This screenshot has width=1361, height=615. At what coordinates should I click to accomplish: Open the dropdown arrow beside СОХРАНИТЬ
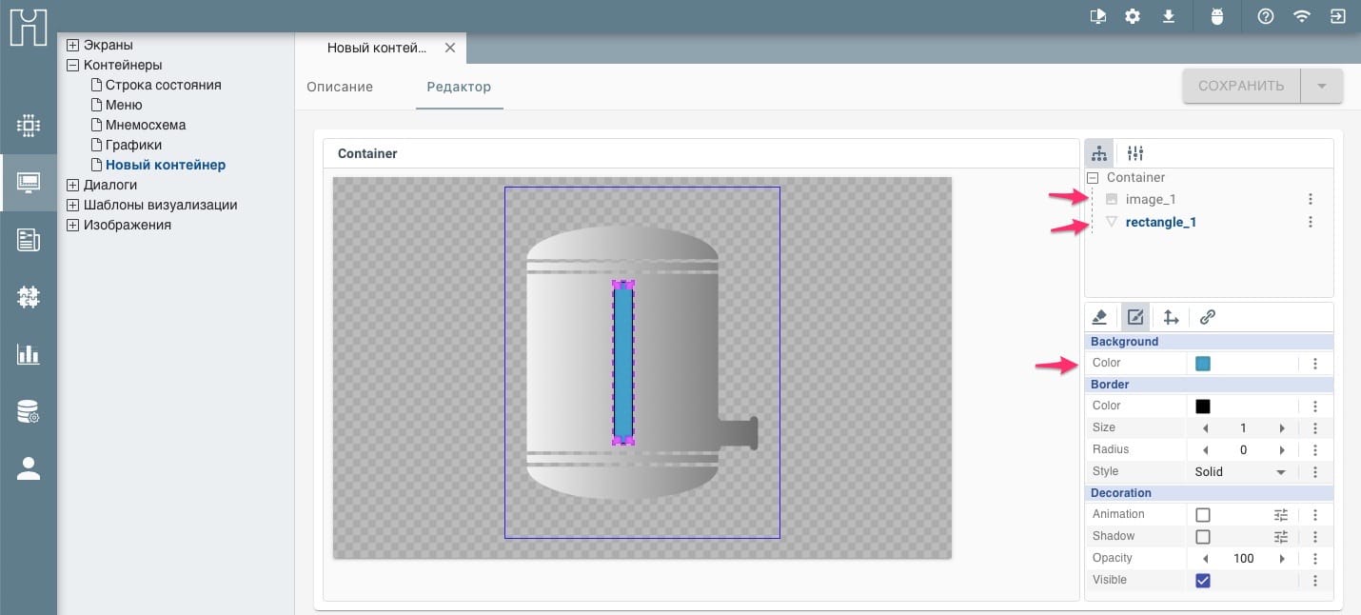click(x=1321, y=86)
